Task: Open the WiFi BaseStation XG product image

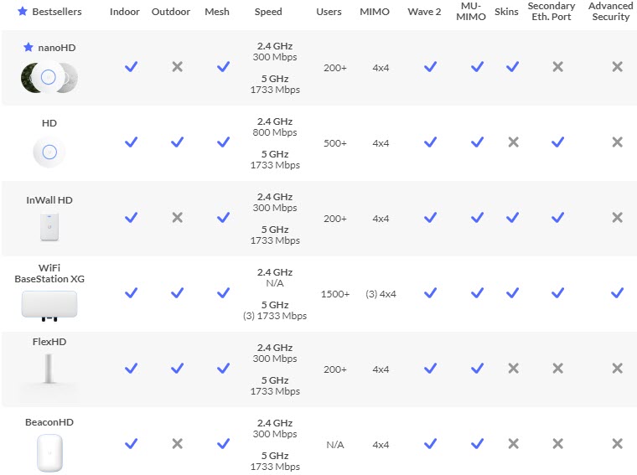Action: coord(49,306)
